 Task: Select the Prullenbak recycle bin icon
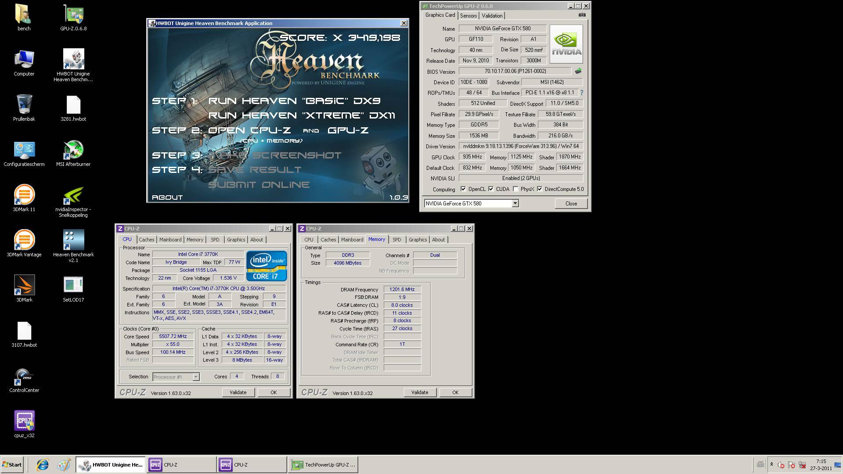[24, 108]
